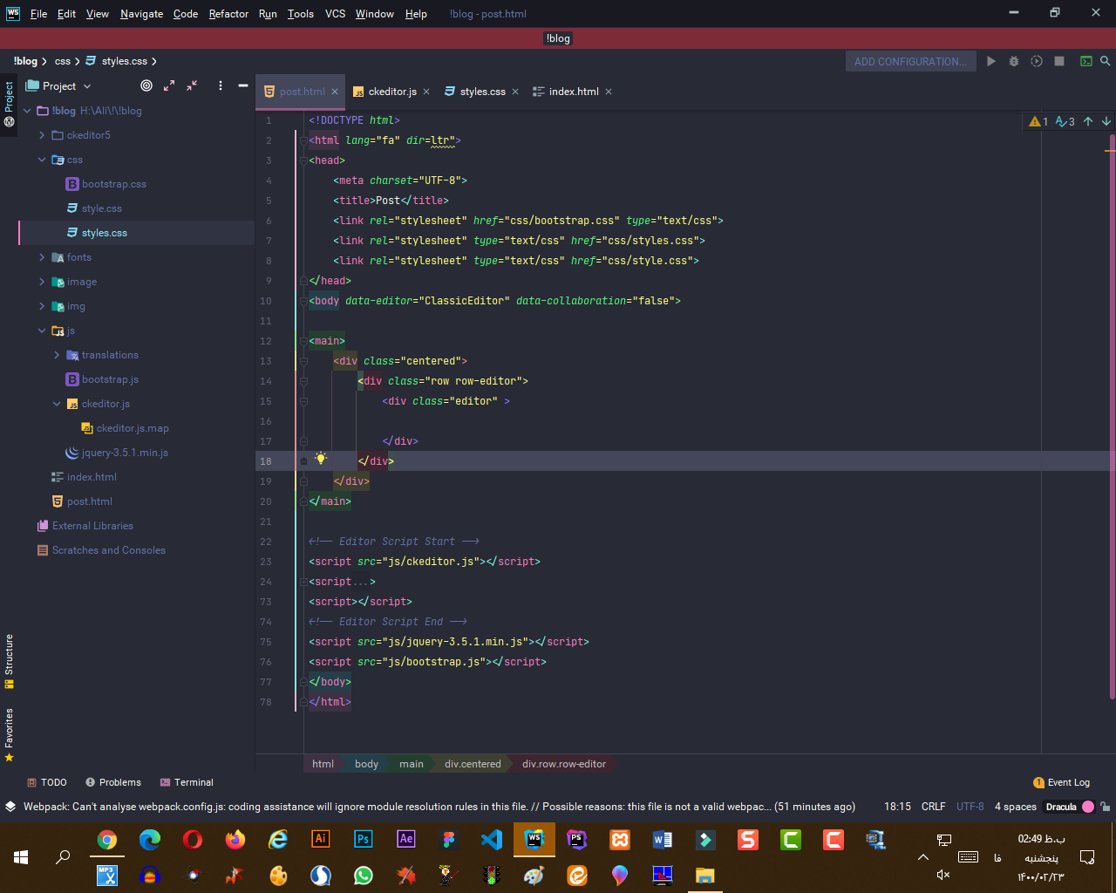Toggle the TODO tool window

[47, 782]
